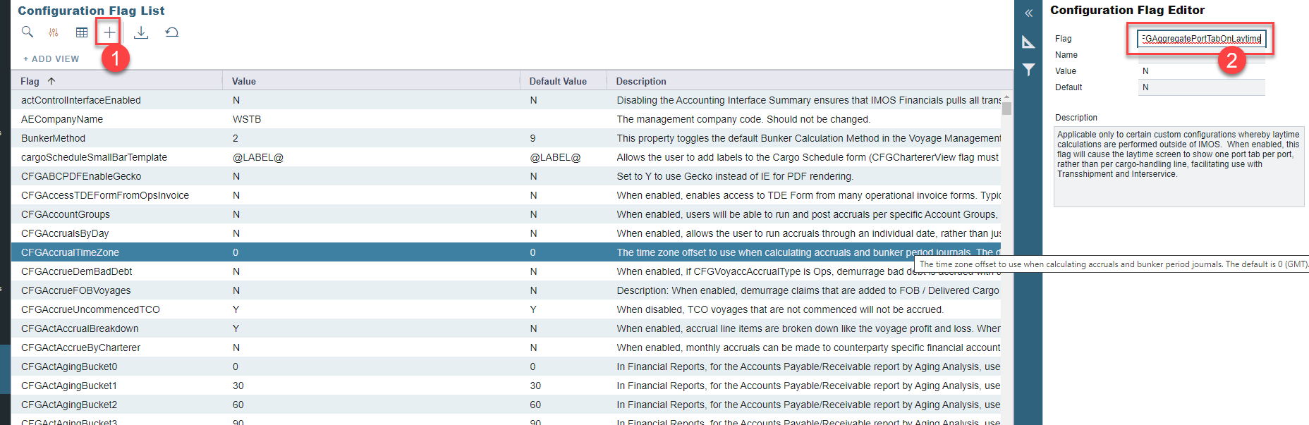Click the scrollbar up arrow of flag list
1309x425 pixels.
tap(1006, 97)
